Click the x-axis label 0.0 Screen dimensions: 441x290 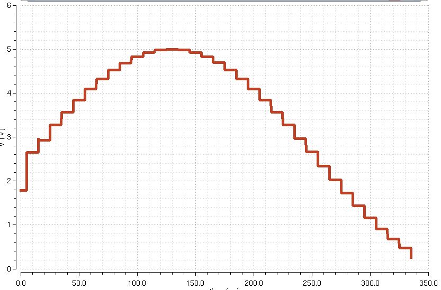(x=21, y=283)
